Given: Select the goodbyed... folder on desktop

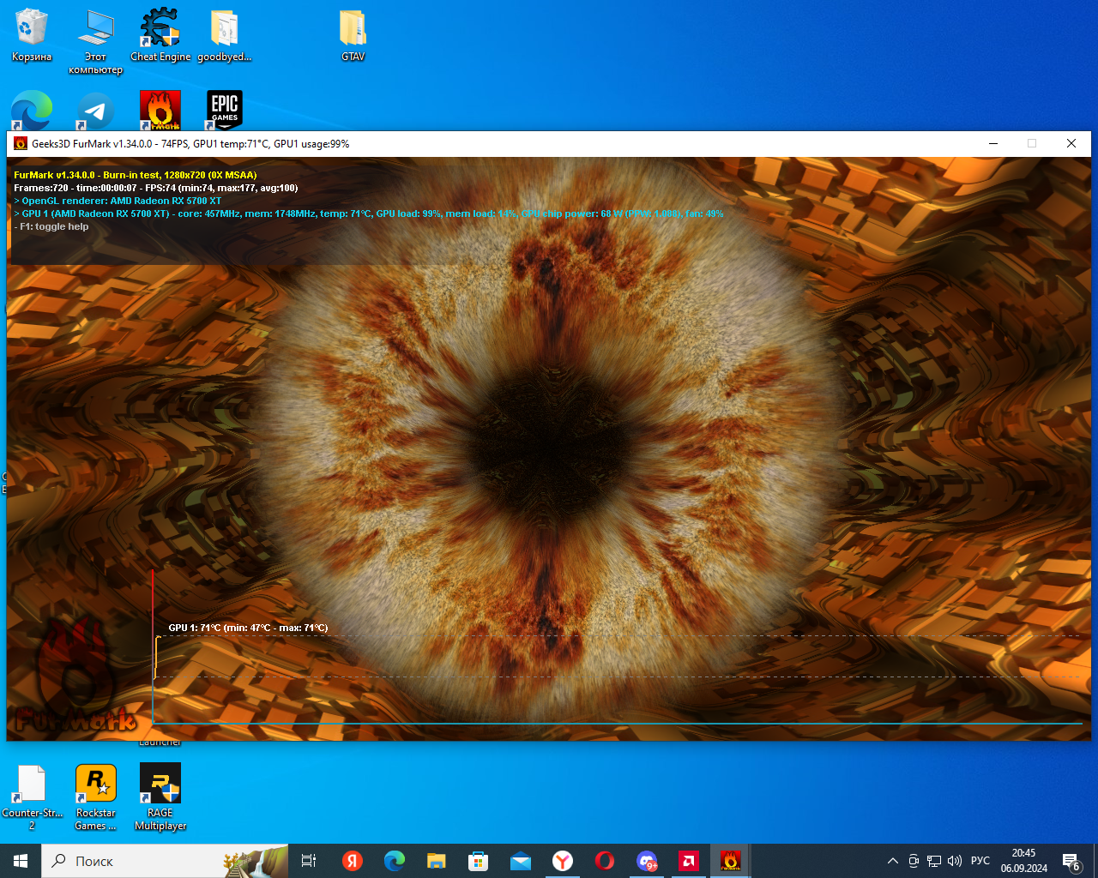Looking at the screenshot, I should (x=224, y=34).
